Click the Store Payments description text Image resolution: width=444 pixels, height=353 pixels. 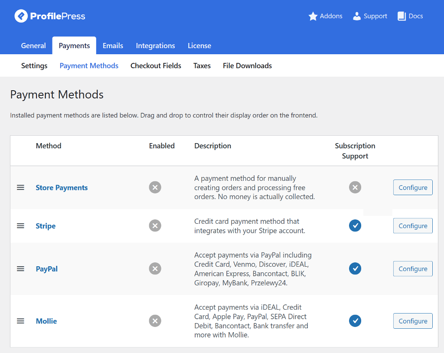pos(255,187)
